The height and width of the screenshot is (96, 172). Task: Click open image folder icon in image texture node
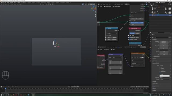(142, 58)
